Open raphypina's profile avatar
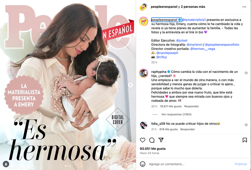Viewport: 251px width, 170px height. 144,73
